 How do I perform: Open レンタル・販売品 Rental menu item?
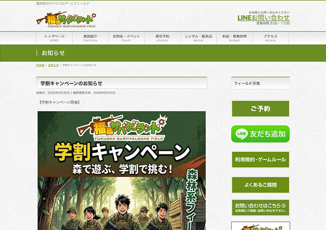click(x=198, y=38)
